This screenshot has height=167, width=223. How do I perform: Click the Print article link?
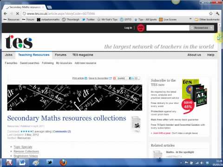(x=80, y=78)
